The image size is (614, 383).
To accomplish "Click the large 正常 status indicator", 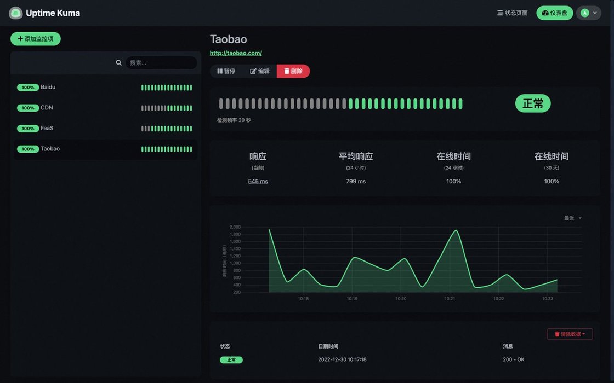I will click(x=532, y=103).
